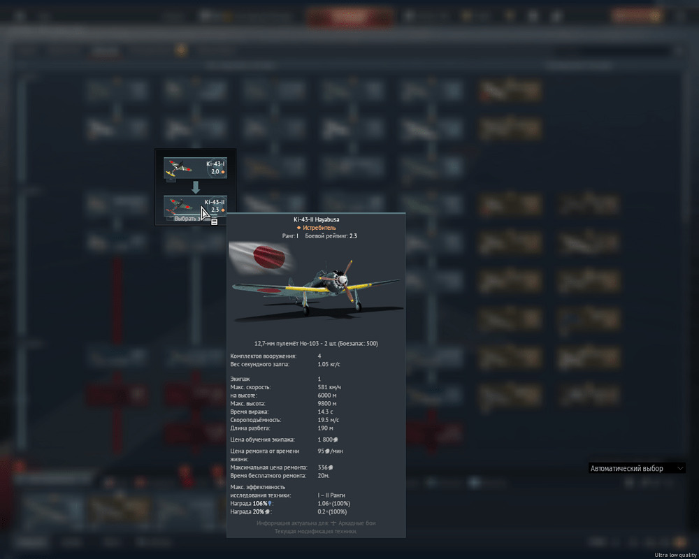
Task: Click the Ultra low quality label
Action: [675, 555]
